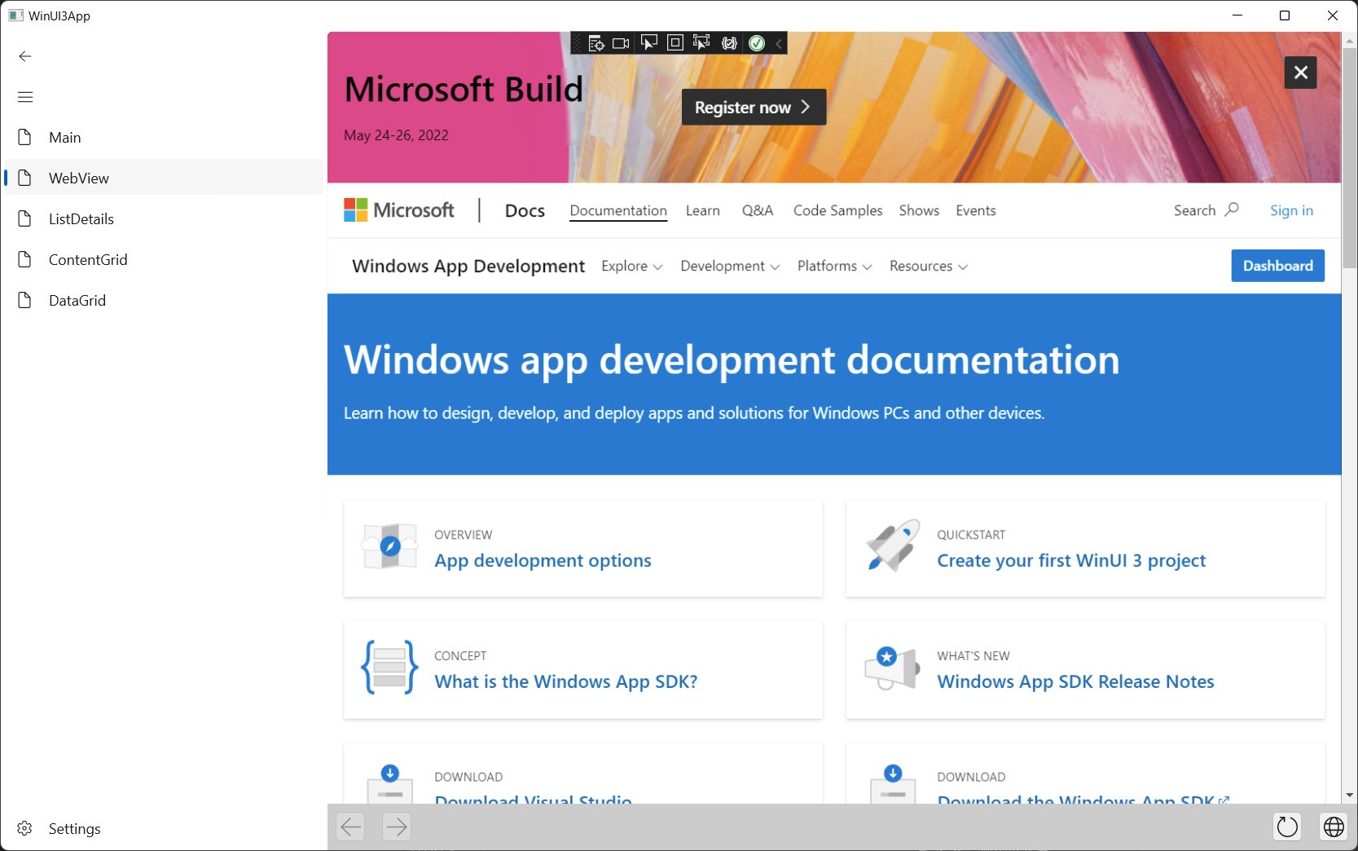The width and height of the screenshot is (1358, 851).
Task: Click the camera recorder icon in debug toolbar
Action: tap(621, 43)
